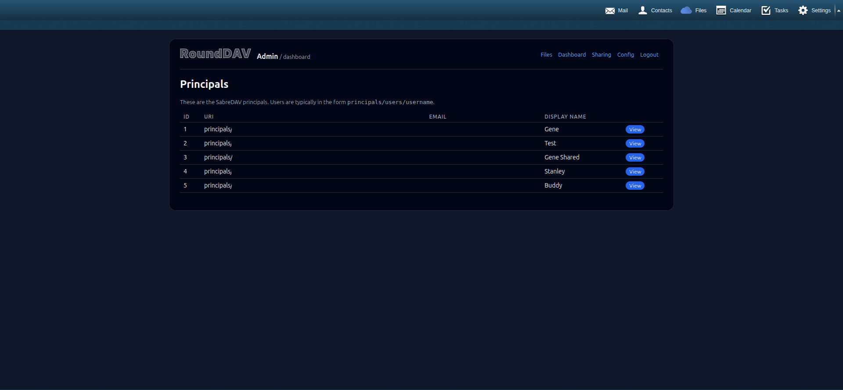Open the Mail envelope icon
The width and height of the screenshot is (843, 390).
610,11
